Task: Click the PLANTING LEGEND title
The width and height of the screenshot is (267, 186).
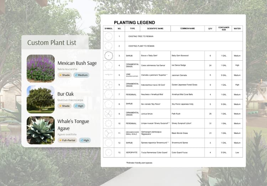Action: tap(134, 22)
